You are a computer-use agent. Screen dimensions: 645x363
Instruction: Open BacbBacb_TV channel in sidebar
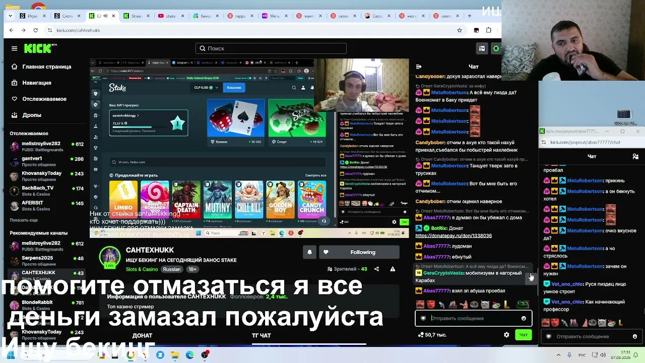coord(46,191)
